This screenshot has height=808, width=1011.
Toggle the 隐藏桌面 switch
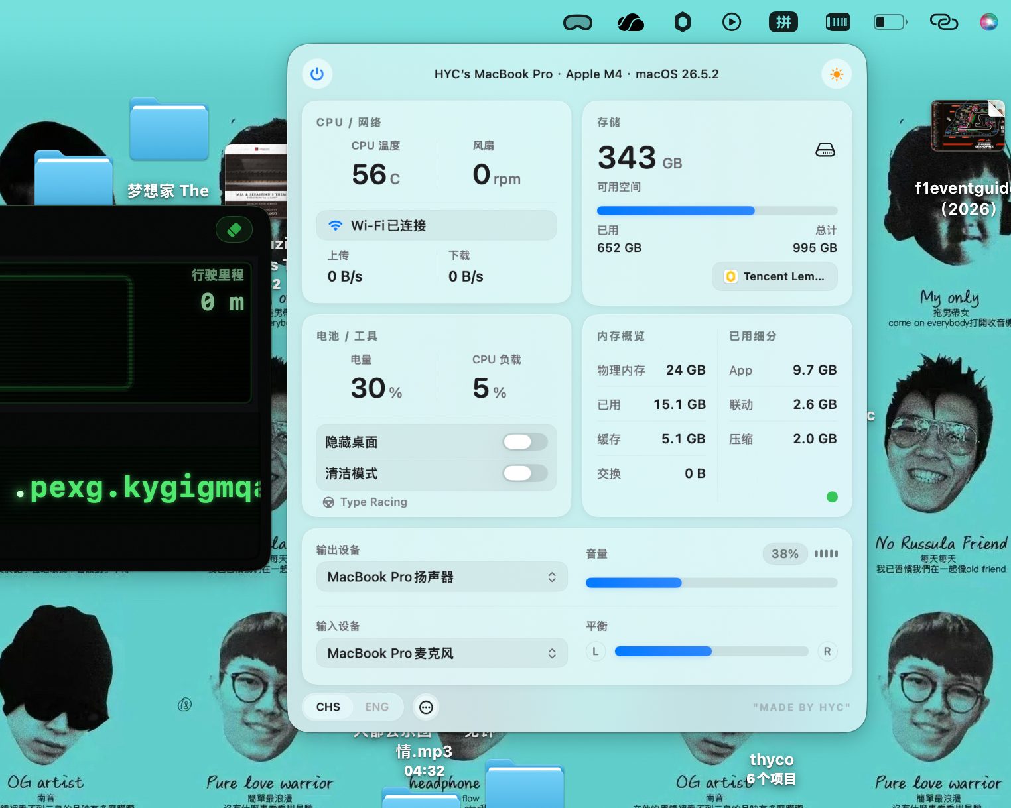[x=525, y=442]
